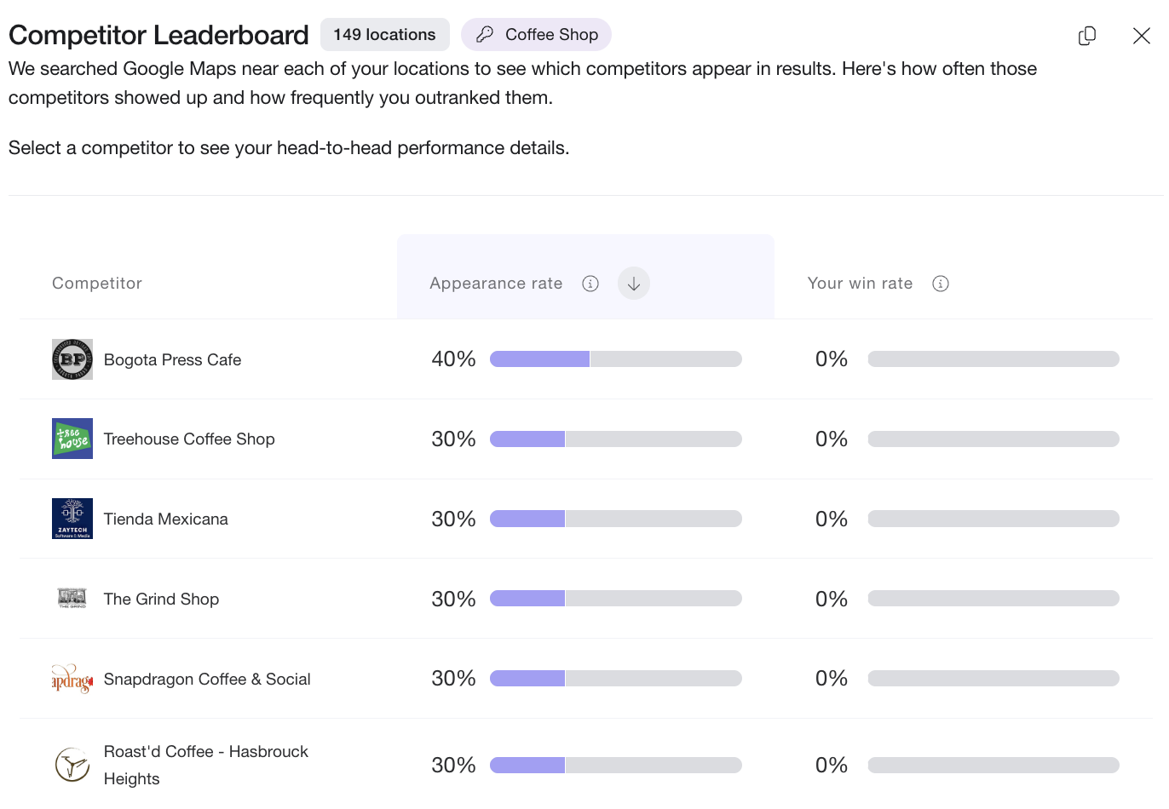Click the copy icon in the header
This screenshot has height=809, width=1169.
(1086, 36)
